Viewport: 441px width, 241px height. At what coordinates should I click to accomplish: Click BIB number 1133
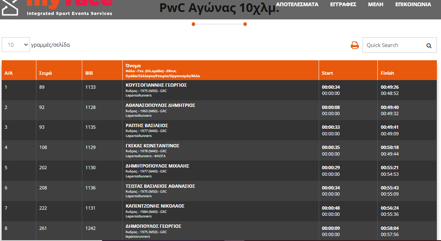pos(90,87)
